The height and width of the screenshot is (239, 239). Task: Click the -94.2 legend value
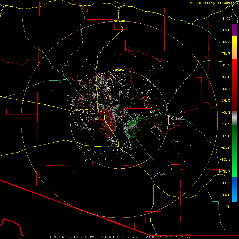225,183
